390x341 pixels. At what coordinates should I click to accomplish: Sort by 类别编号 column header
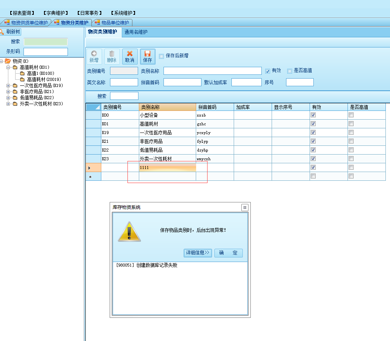[x=120, y=107]
